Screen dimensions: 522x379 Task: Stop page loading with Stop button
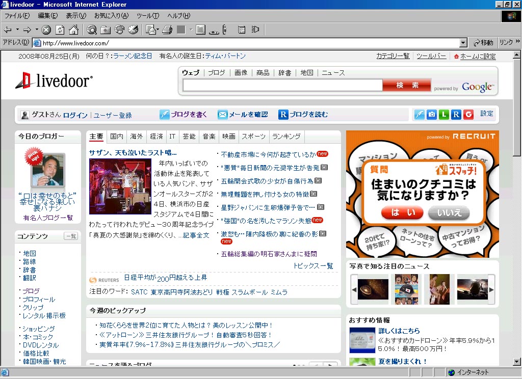pyautogui.click(x=46, y=30)
